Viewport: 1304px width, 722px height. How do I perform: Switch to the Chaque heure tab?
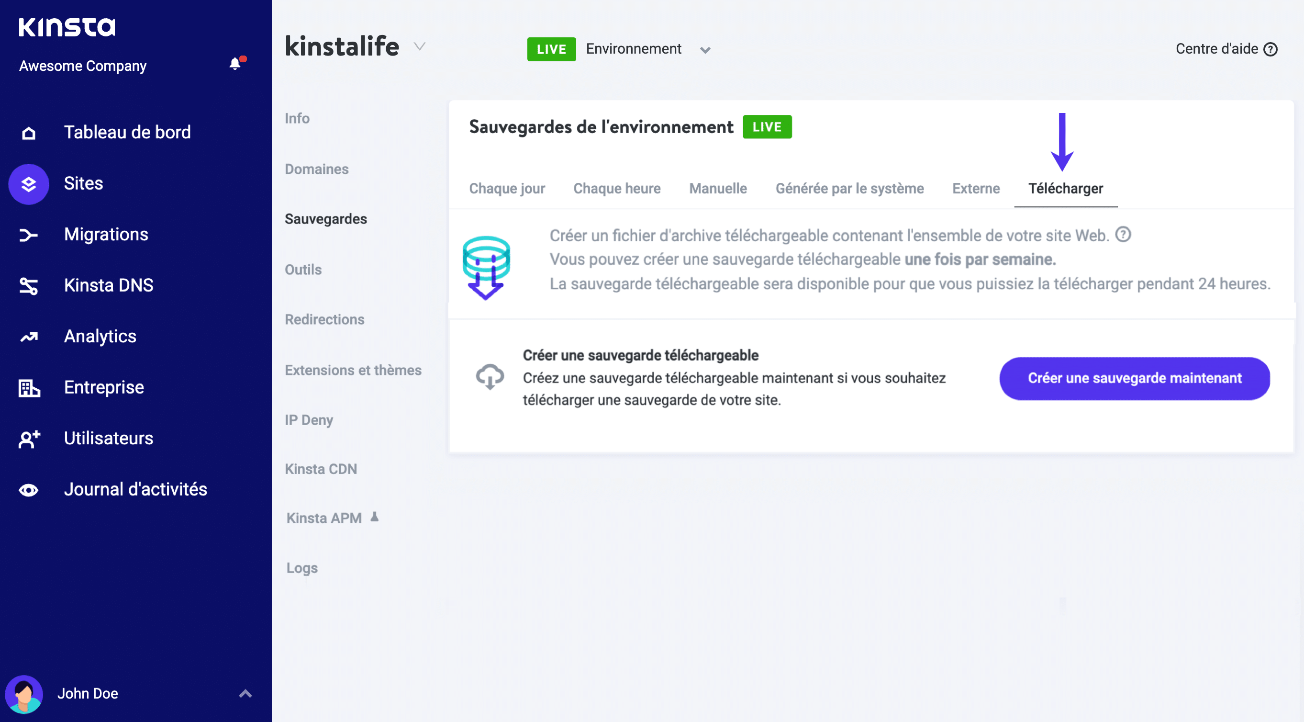616,188
